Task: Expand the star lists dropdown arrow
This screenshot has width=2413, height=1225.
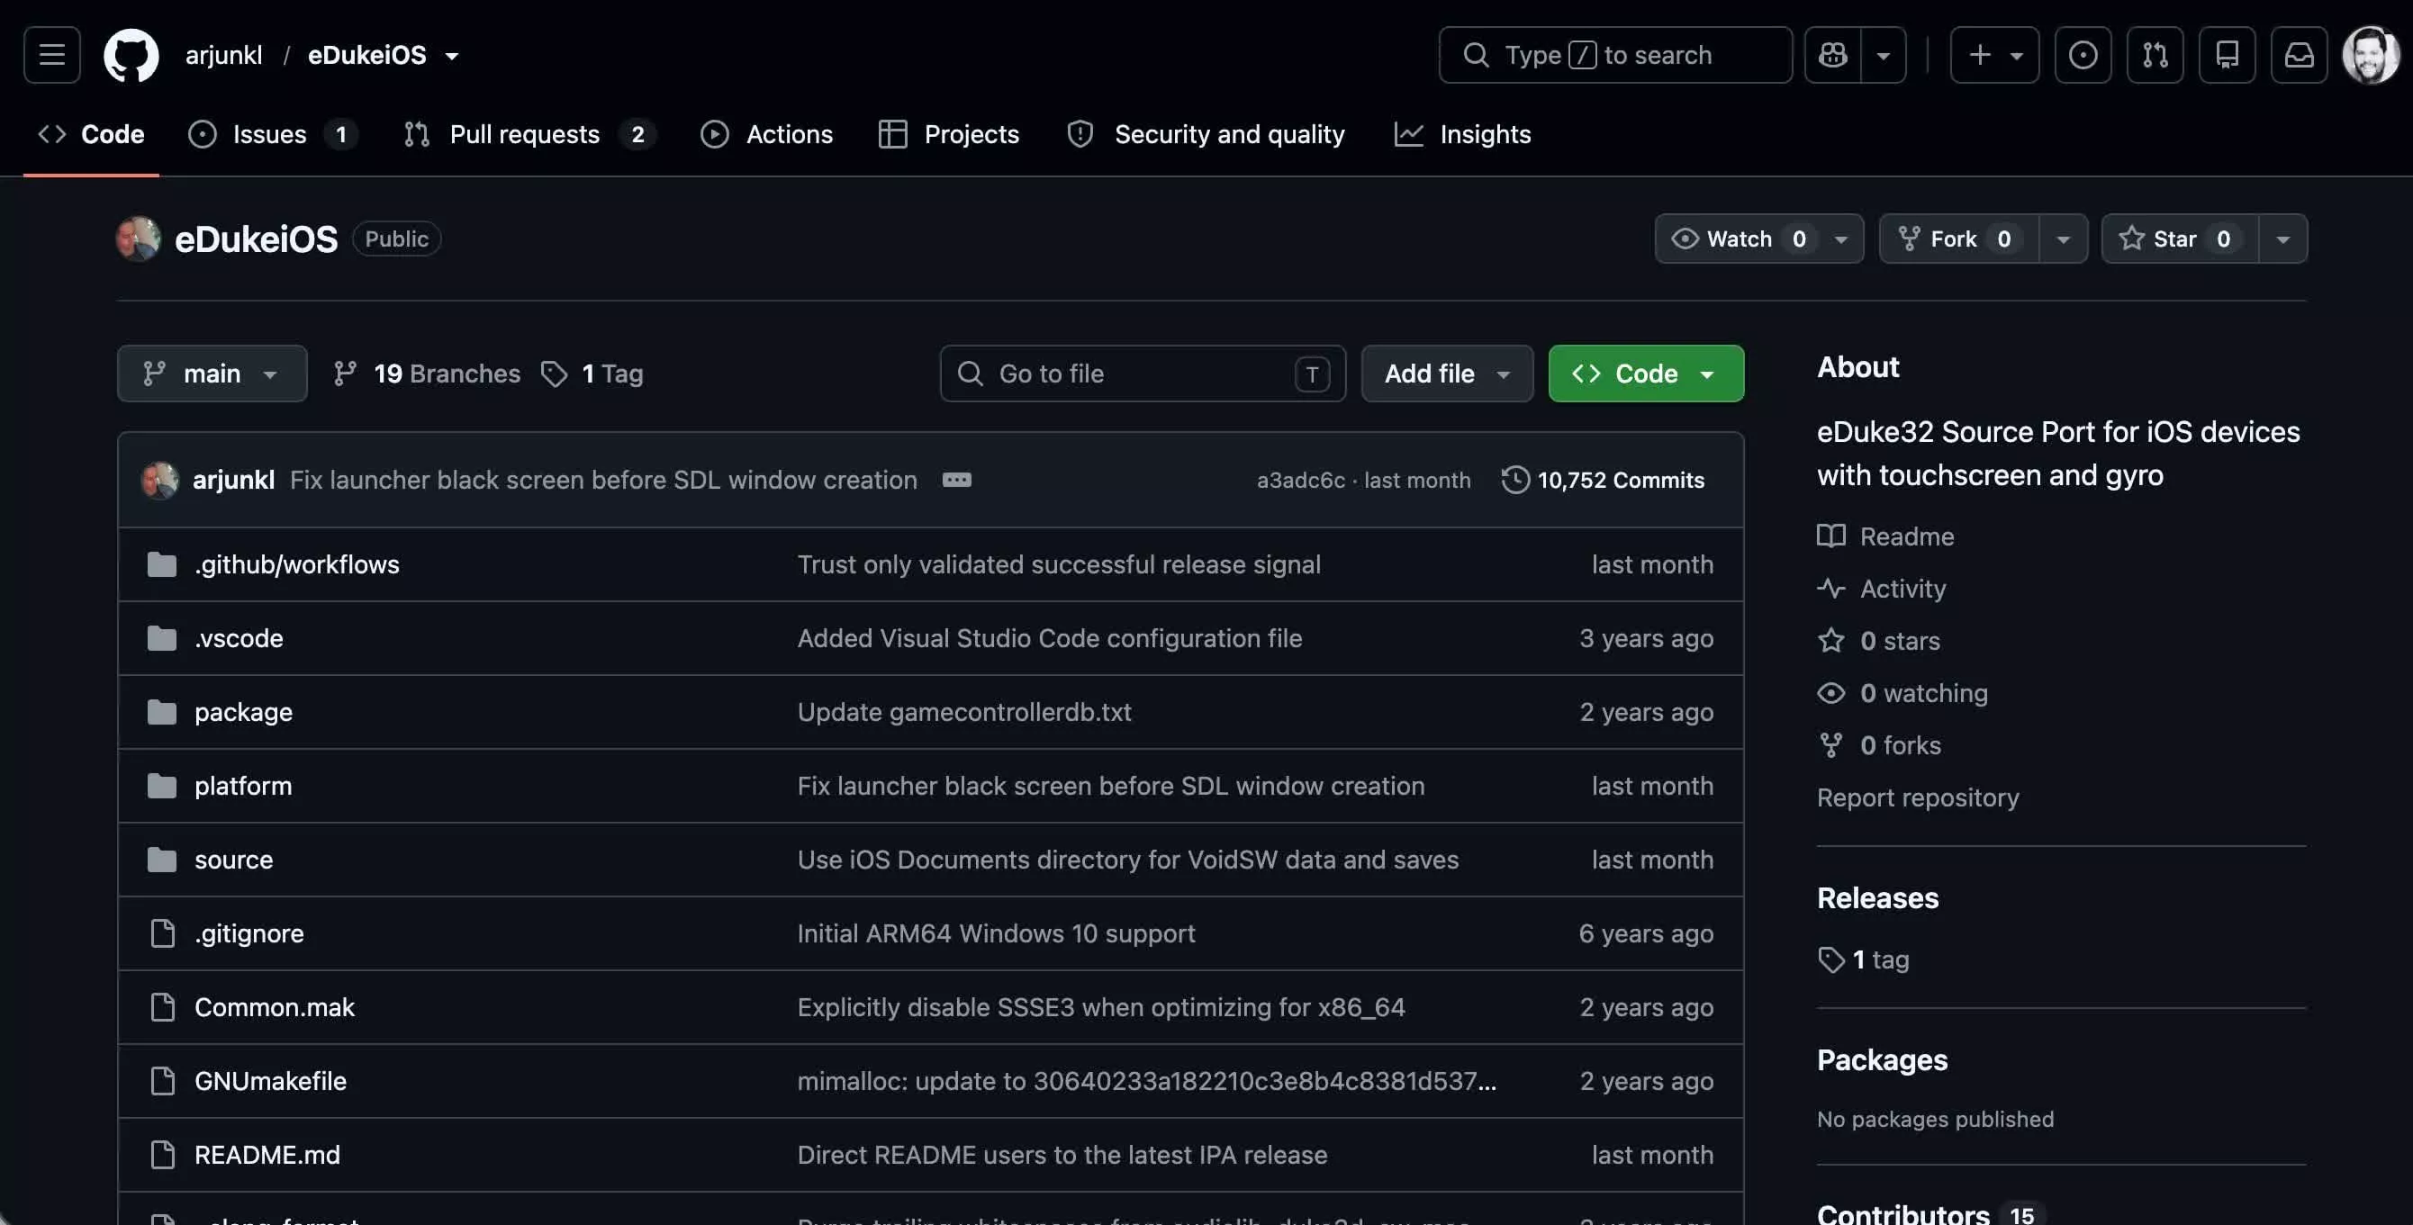Action: point(2283,239)
